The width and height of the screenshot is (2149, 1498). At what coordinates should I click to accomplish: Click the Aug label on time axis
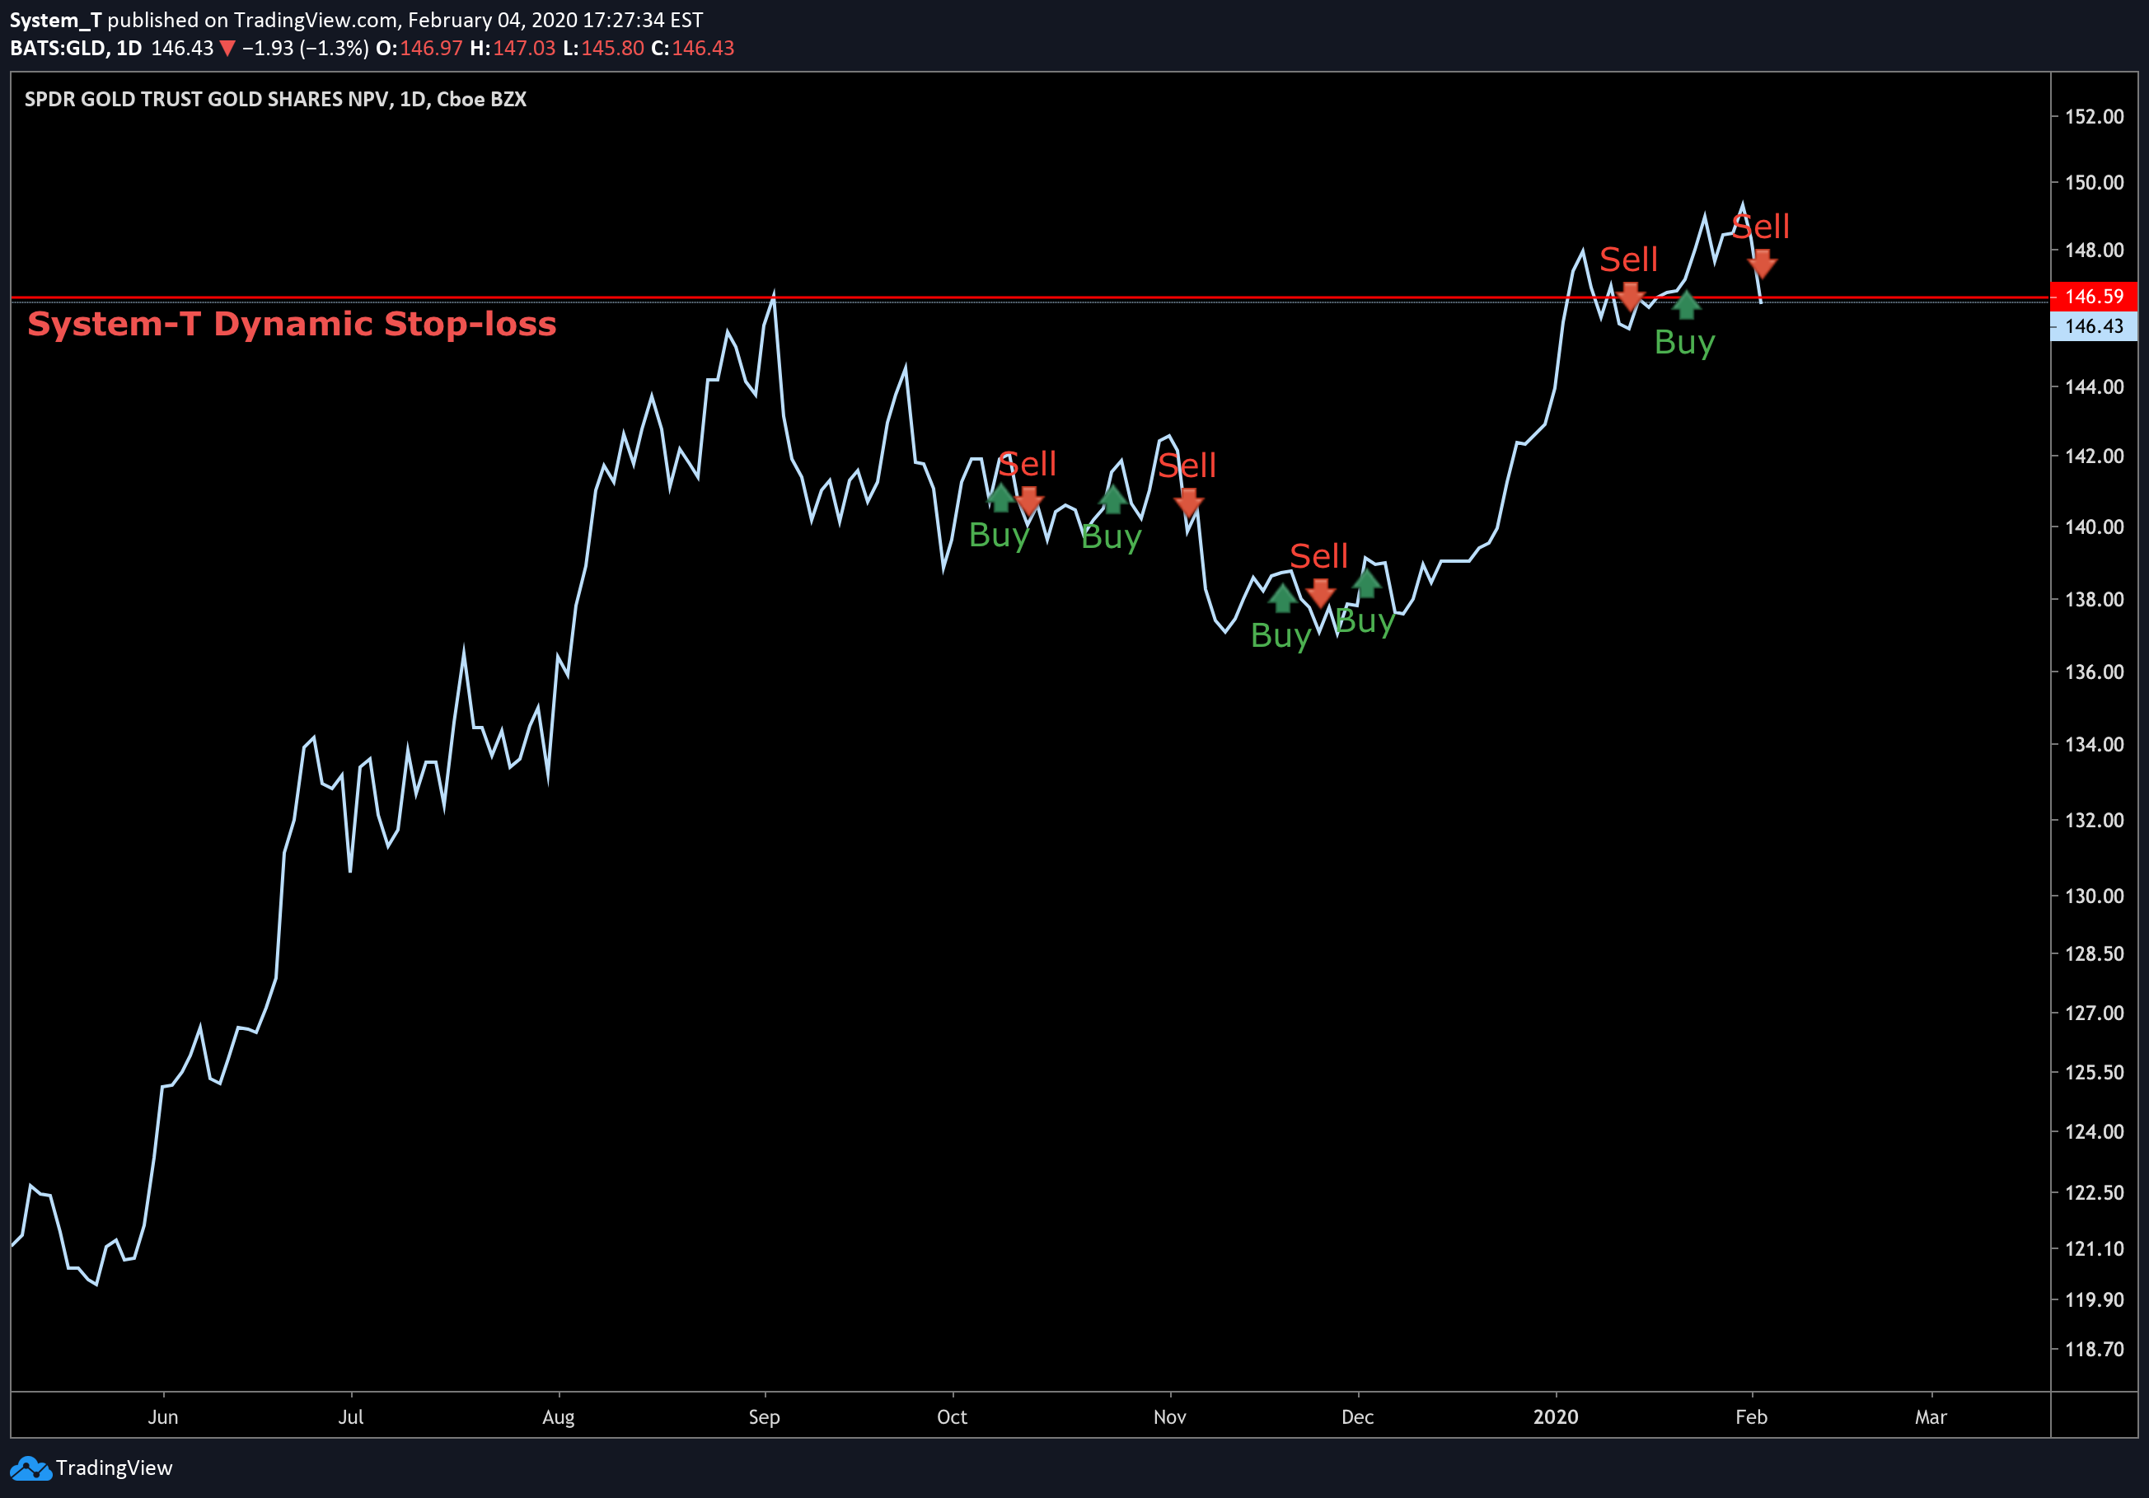(559, 1416)
